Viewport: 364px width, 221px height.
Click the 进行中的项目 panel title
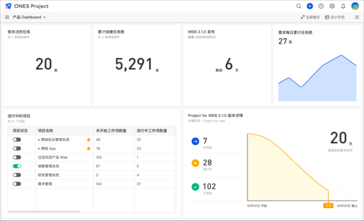(x=19, y=116)
